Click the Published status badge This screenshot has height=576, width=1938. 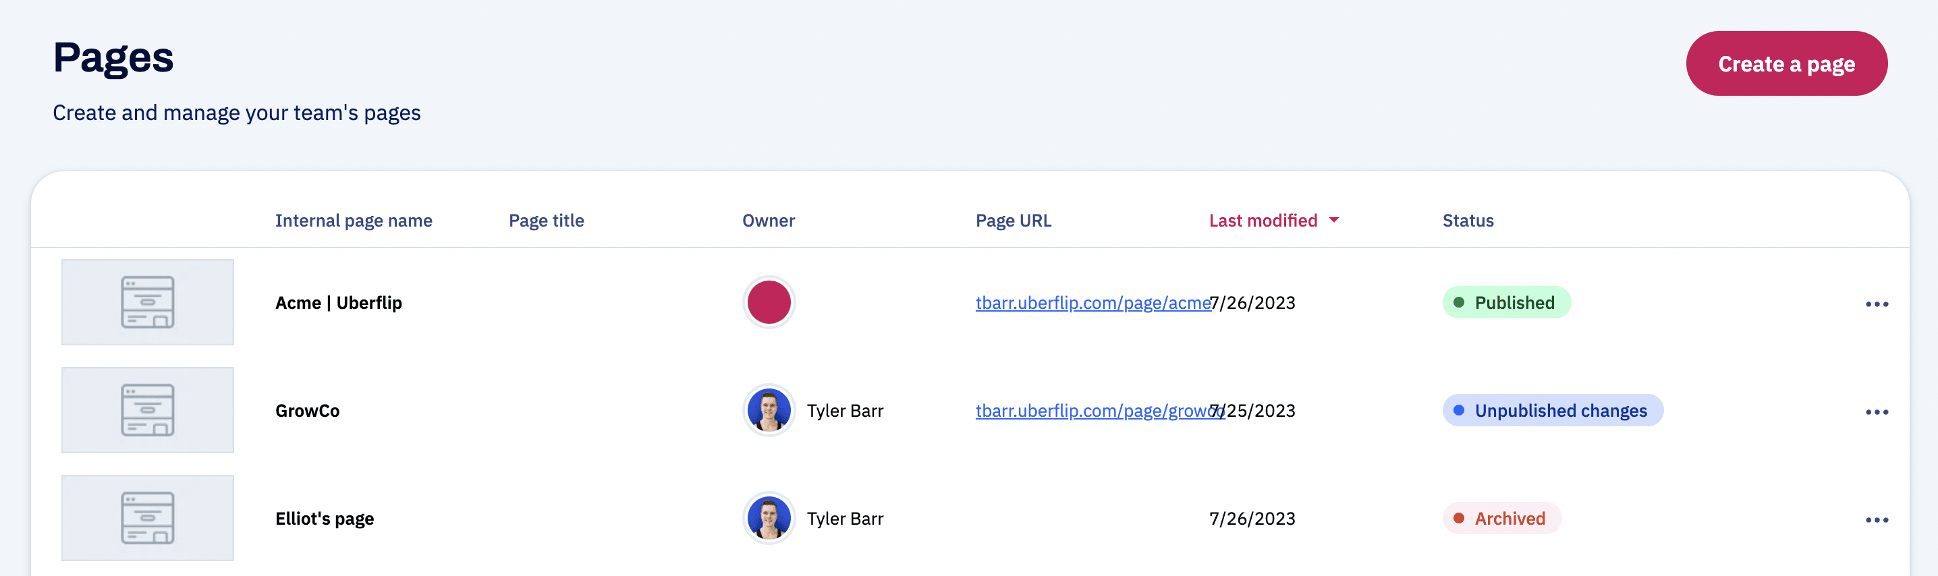tap(1506, 302)
